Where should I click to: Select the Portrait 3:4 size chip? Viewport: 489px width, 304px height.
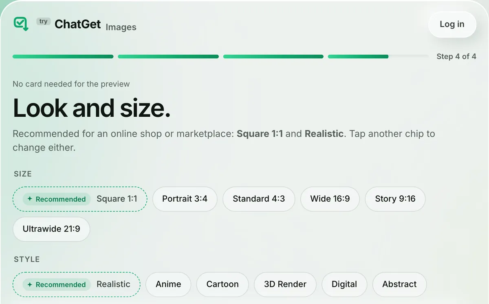point(185,199)
